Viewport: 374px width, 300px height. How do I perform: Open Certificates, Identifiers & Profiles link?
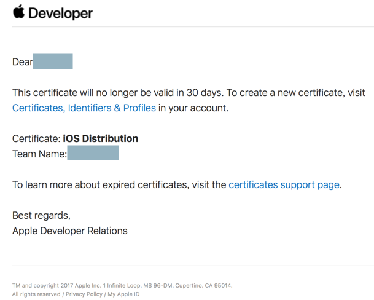(84, 108)
